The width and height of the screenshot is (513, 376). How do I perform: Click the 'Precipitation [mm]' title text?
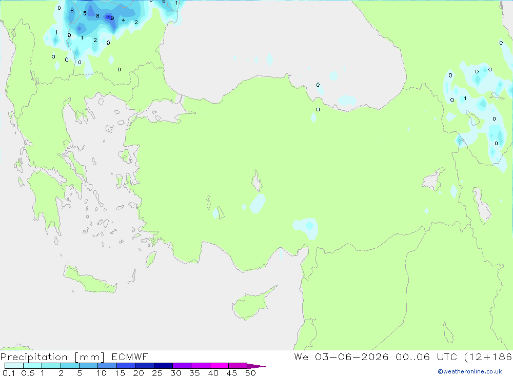52,357
